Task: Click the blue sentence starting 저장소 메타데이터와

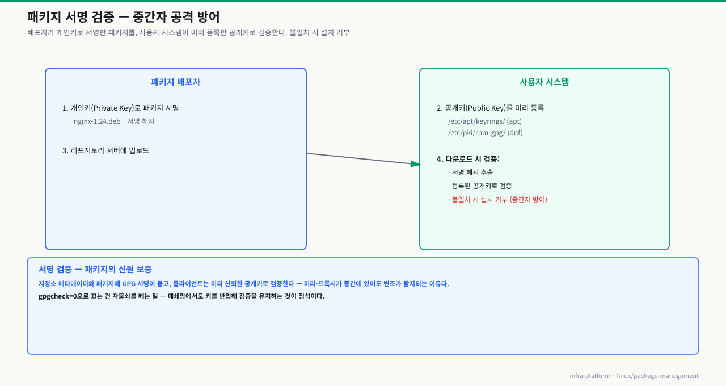Action: point(244,284)
